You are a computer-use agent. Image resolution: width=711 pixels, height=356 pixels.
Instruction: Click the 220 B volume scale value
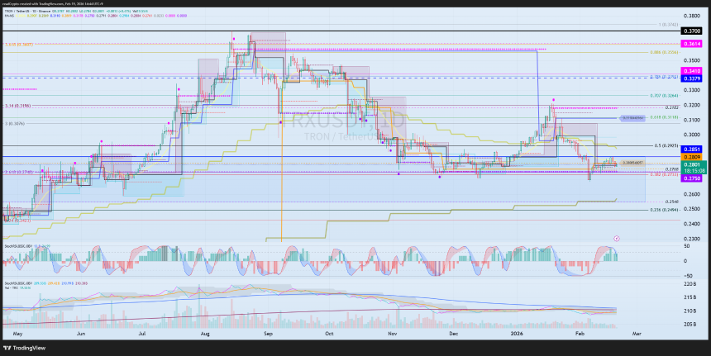tap(690, 284)
